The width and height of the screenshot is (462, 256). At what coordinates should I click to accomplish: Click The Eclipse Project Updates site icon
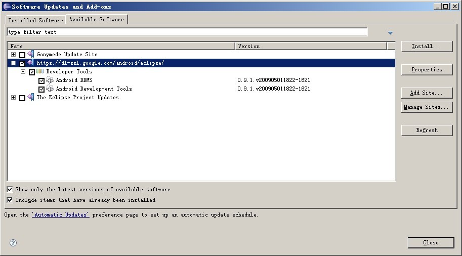pos(31,97)
